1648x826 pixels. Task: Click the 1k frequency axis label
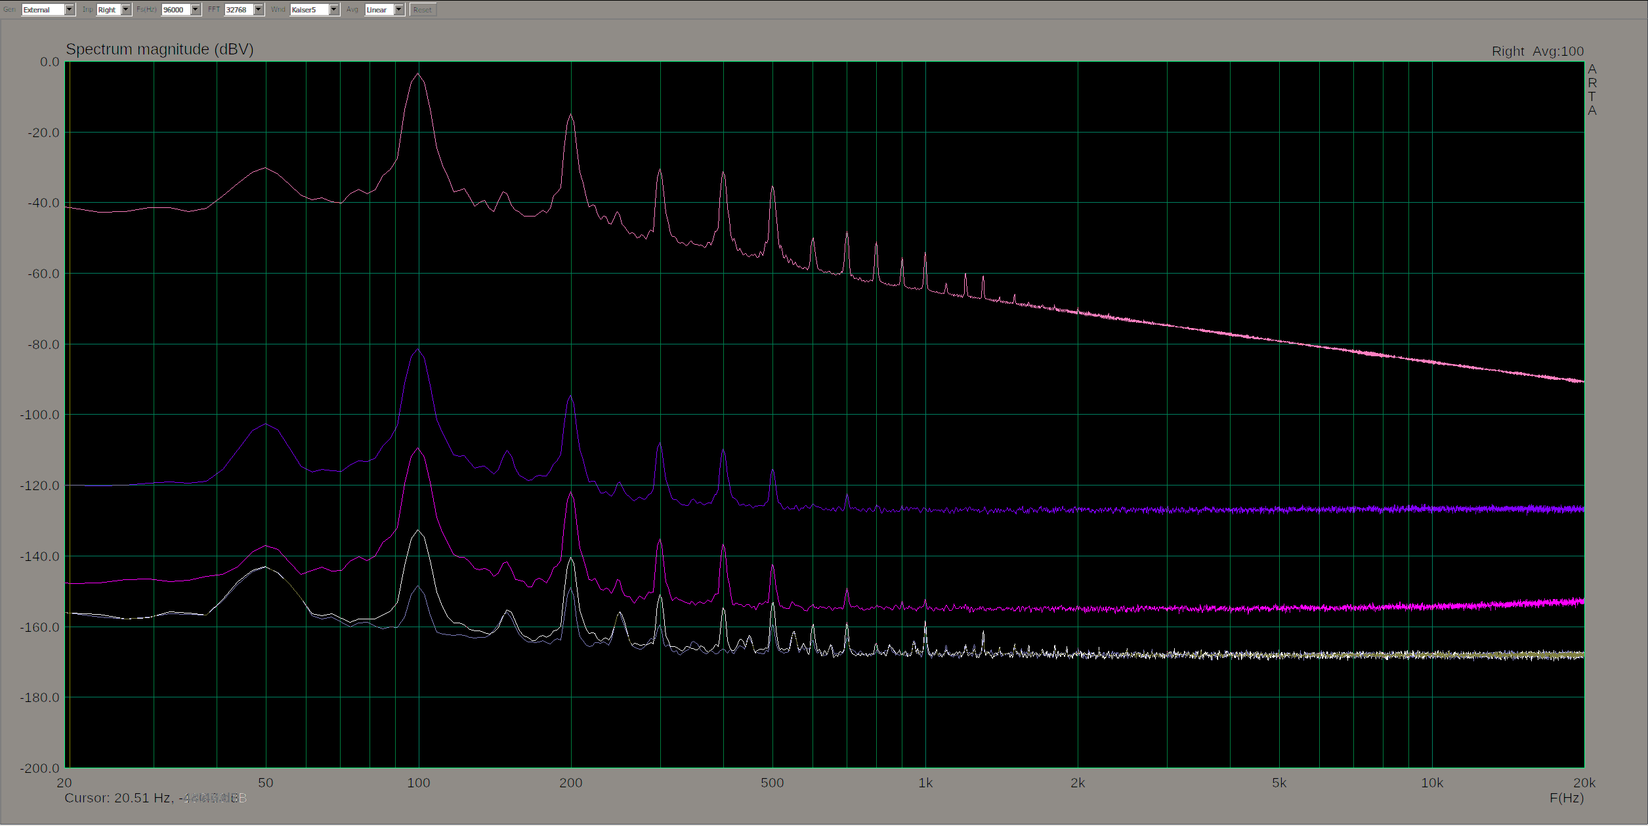pyautogui.click(x=925, y=783)
